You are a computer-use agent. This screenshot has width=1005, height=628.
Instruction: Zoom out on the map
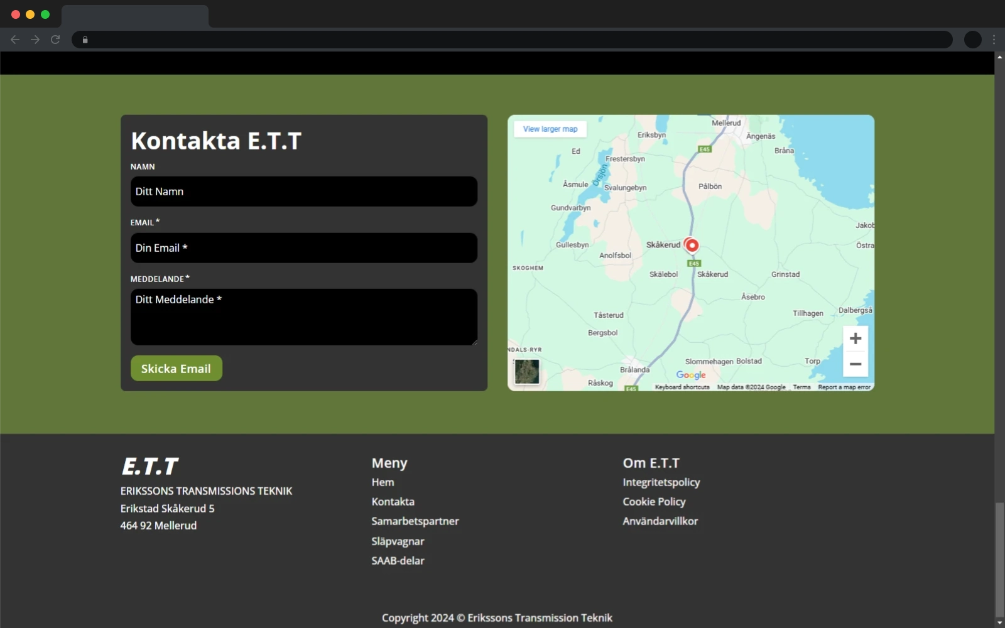coord(855,364)
